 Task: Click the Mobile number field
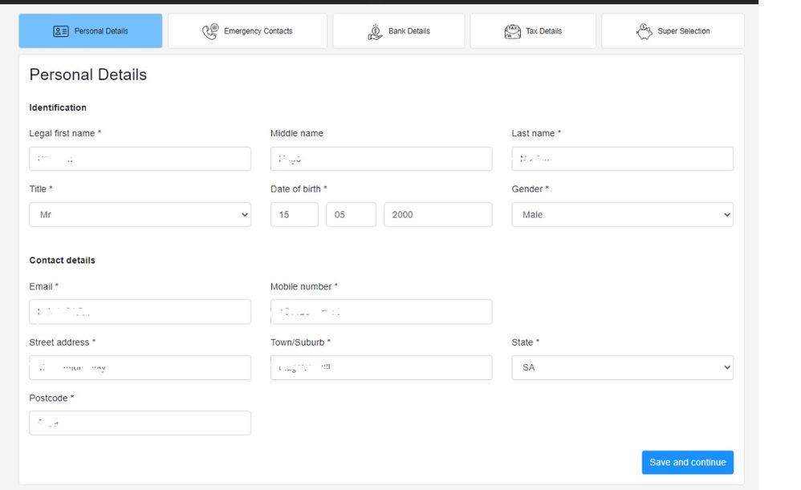coord(381,312)
